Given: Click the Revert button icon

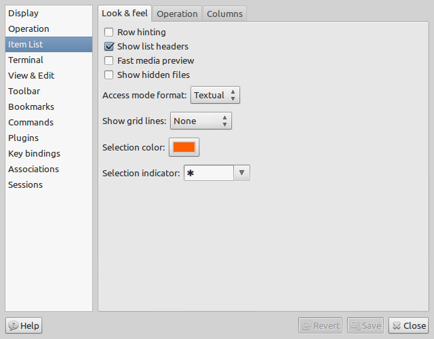Looking at the screenshot, I should 307,325.
